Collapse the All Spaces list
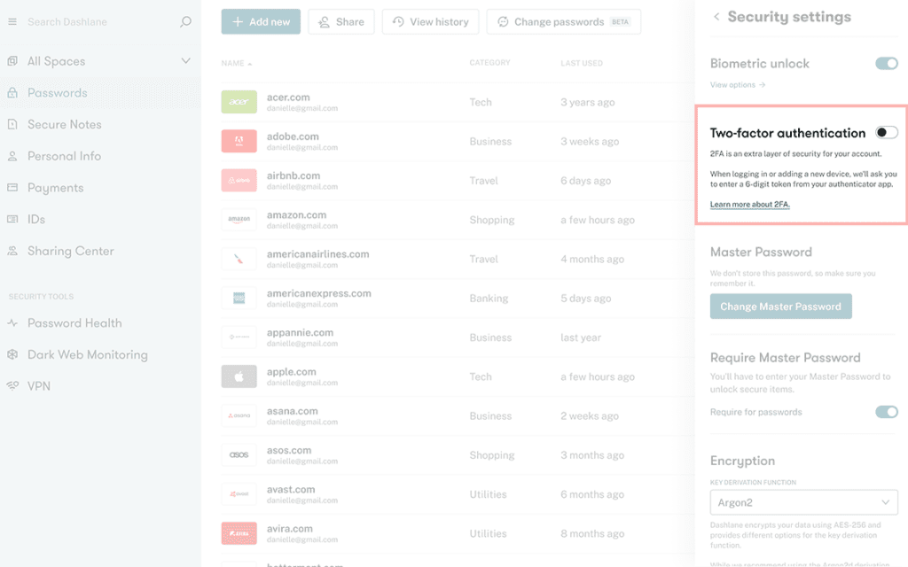Screen dimensions: 908x567 pos(186,60)
